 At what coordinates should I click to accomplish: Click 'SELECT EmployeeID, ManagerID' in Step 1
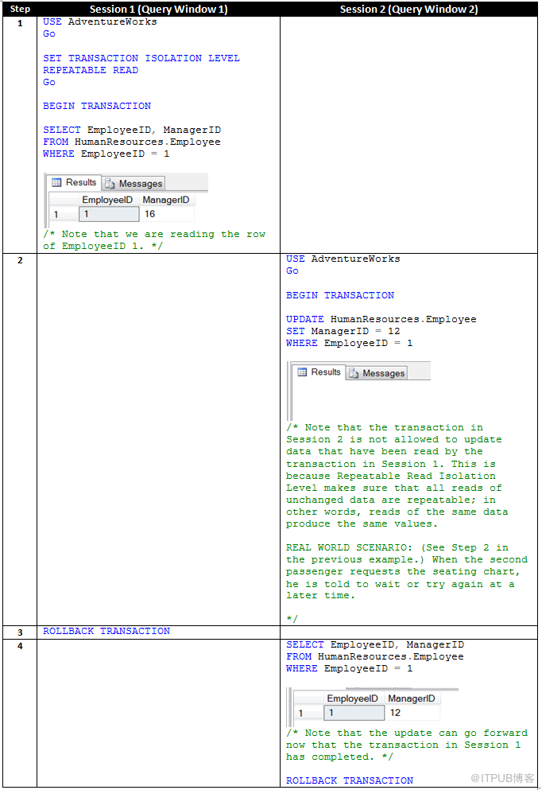(132, 130)
